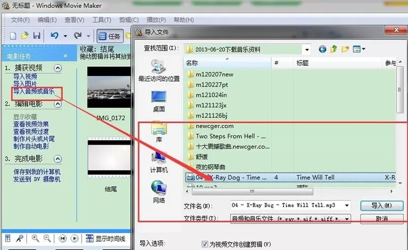Open 查看视频效果 link
408x250 pixels.
pos(31,124)
